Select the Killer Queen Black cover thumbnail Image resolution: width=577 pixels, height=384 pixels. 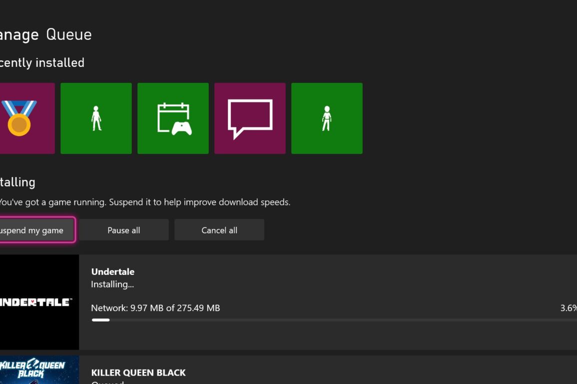39,370
